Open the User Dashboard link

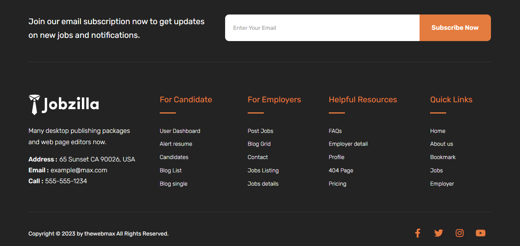tap(180, 131)
